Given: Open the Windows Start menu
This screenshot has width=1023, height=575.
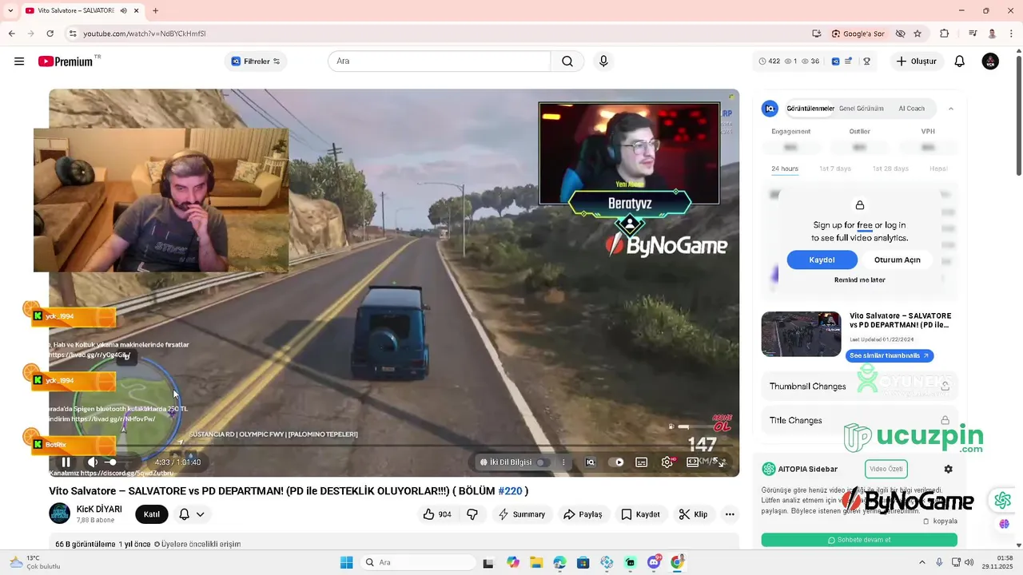Looking at the screenshot, I should click(346, 562).
